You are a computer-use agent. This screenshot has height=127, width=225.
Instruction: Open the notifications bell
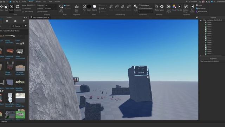coord(200,2)
